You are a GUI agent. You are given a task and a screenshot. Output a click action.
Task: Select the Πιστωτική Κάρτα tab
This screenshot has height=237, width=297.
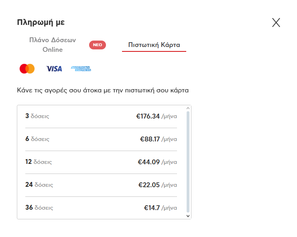tap(154, 45)
